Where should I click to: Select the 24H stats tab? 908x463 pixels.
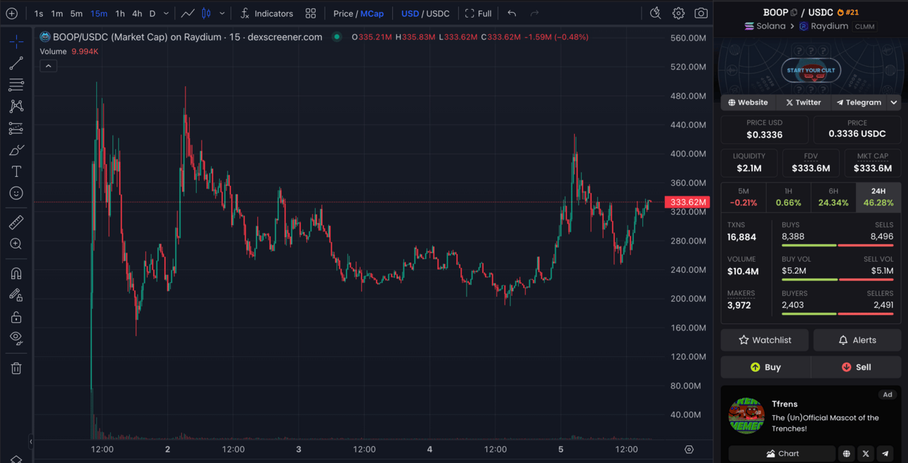878,196
